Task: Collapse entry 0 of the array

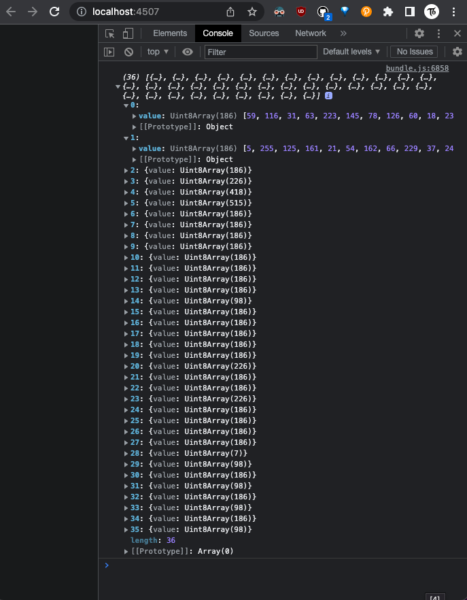Action: tap(126, 105)
